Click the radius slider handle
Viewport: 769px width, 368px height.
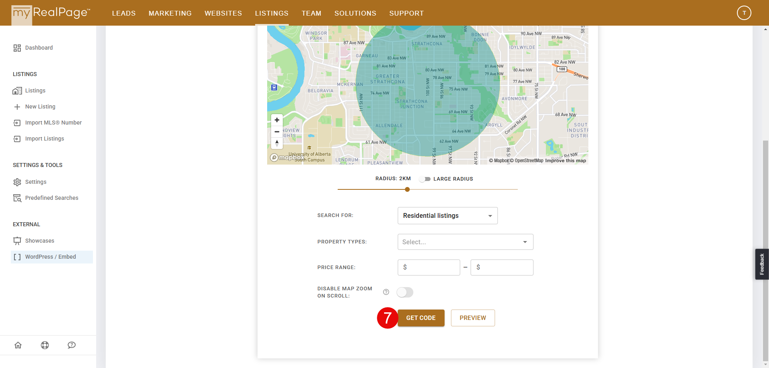(407, 189)
